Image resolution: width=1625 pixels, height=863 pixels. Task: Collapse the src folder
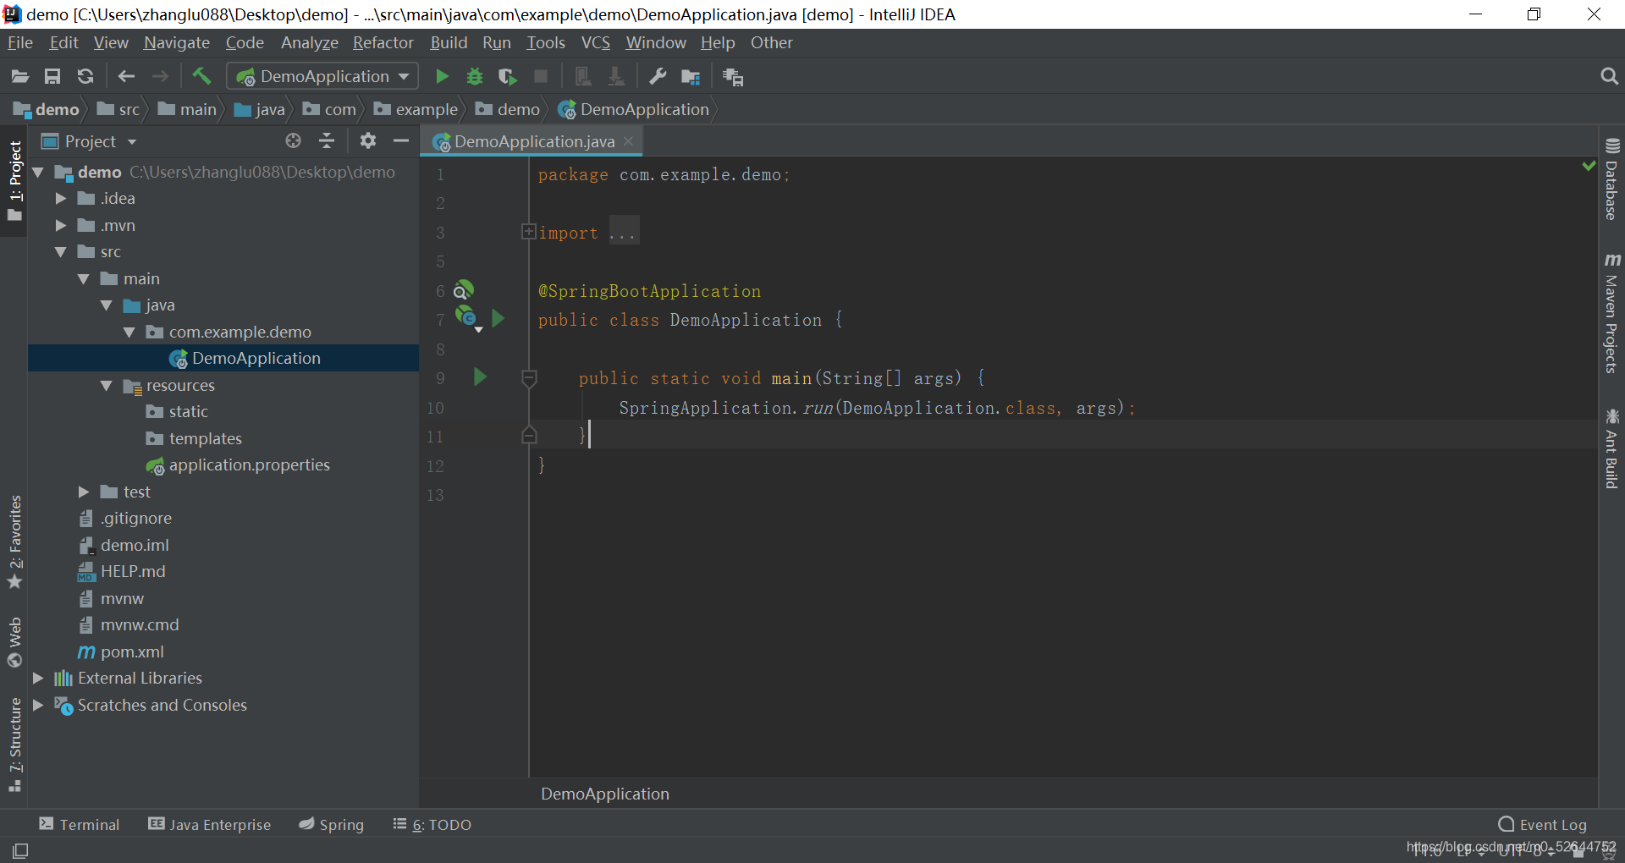(60, 252)
